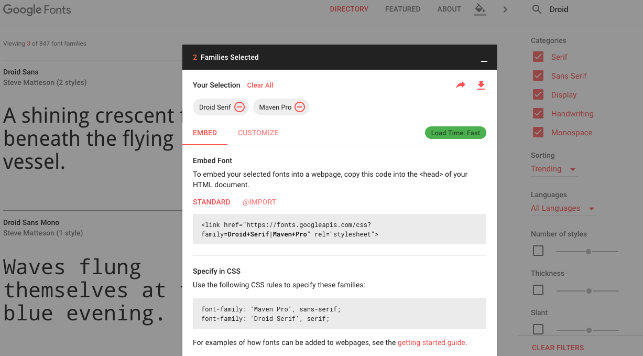Download the selected font families

coord(481,85)
